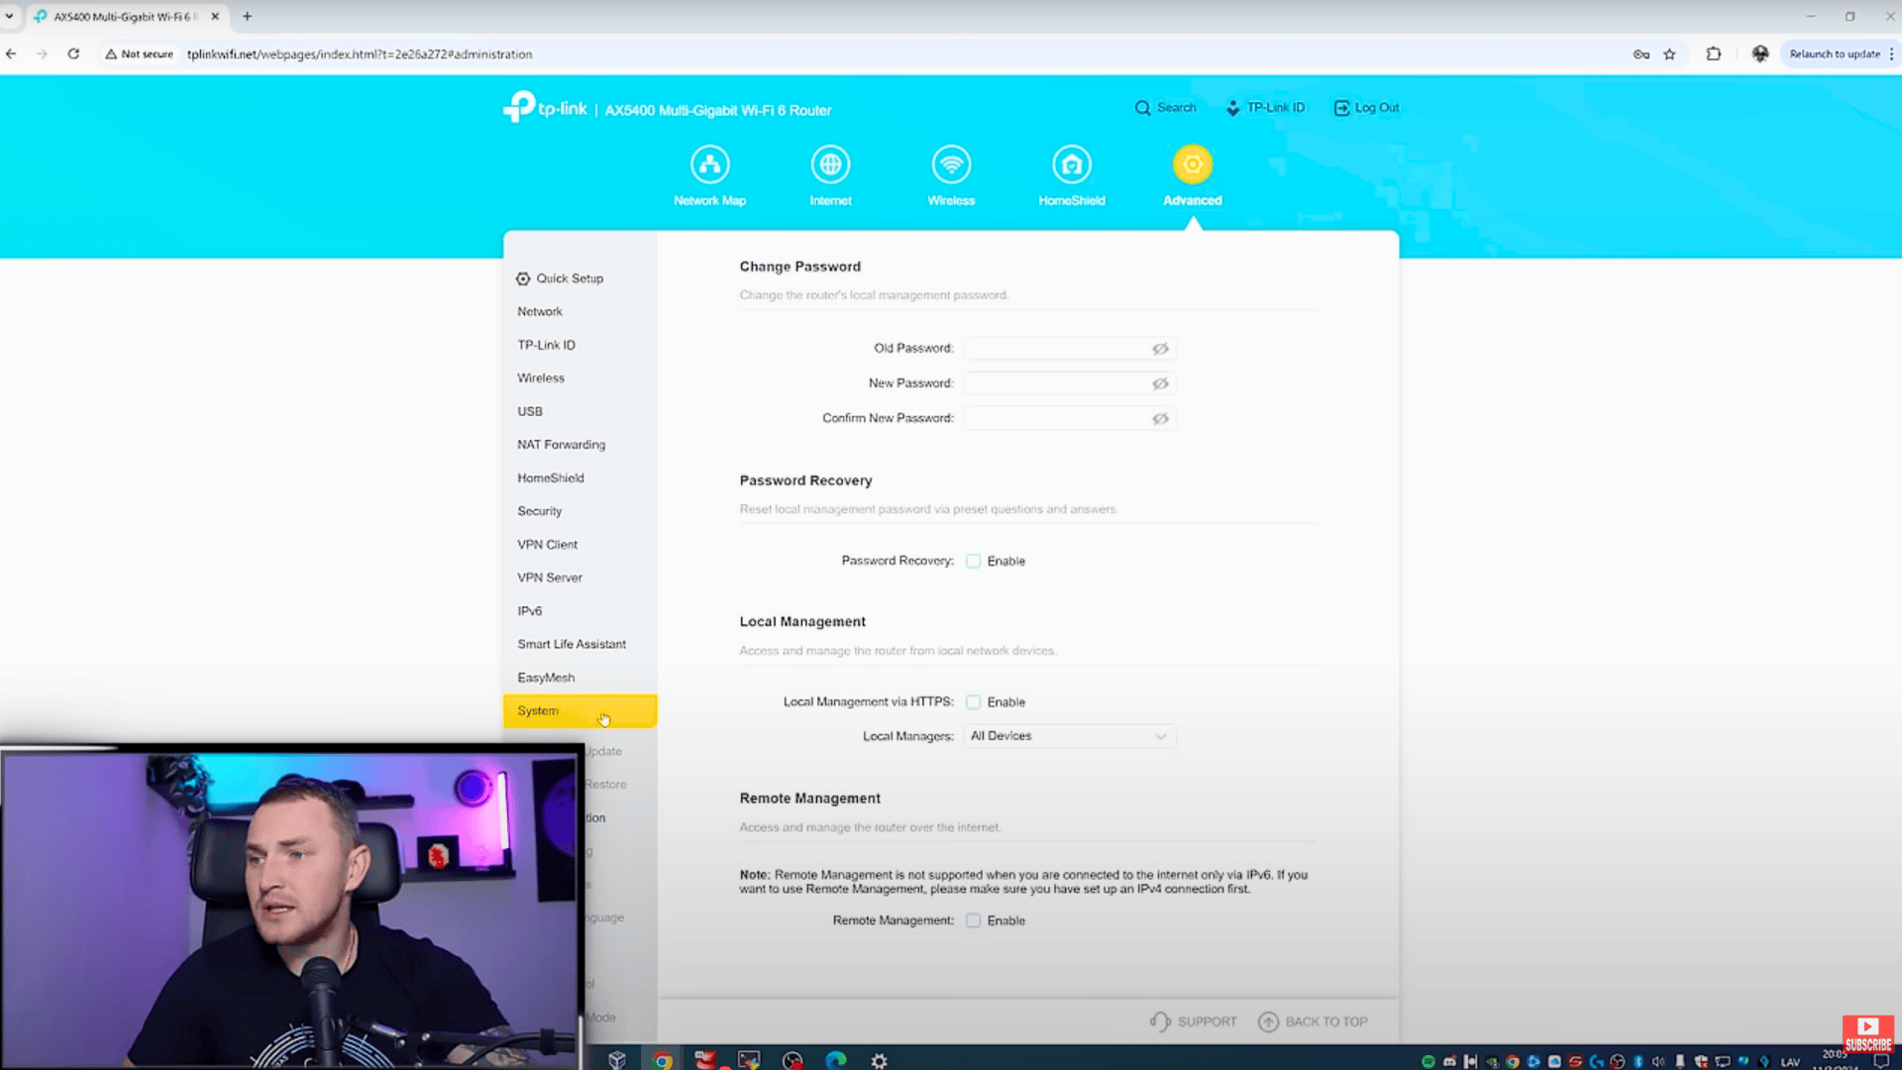Expand the Local Managers dropdown
This screenshot has width=1902, height=1070.
[1069, 736]
